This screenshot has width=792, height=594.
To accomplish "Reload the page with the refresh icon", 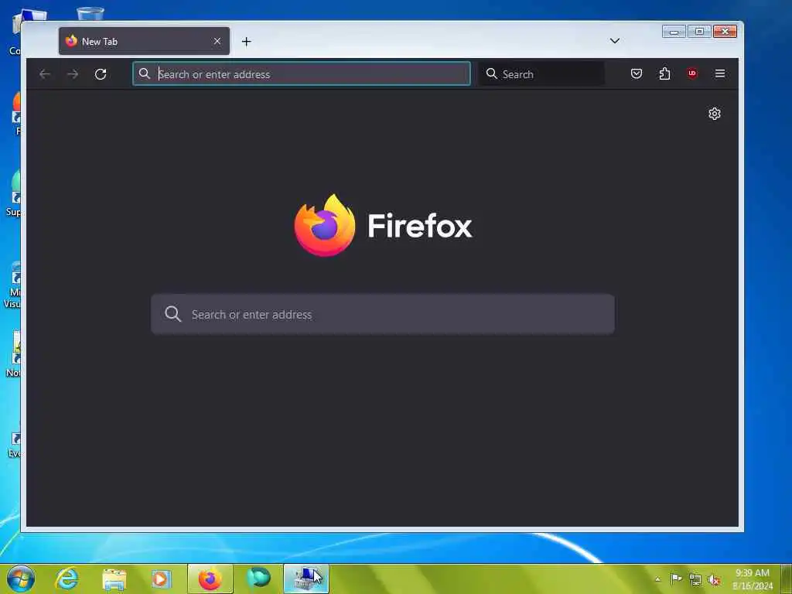I will (101, 74).
